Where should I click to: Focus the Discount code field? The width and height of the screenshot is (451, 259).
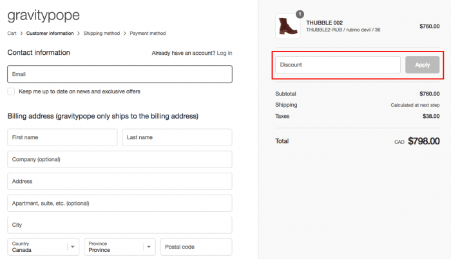coord(338,64)
